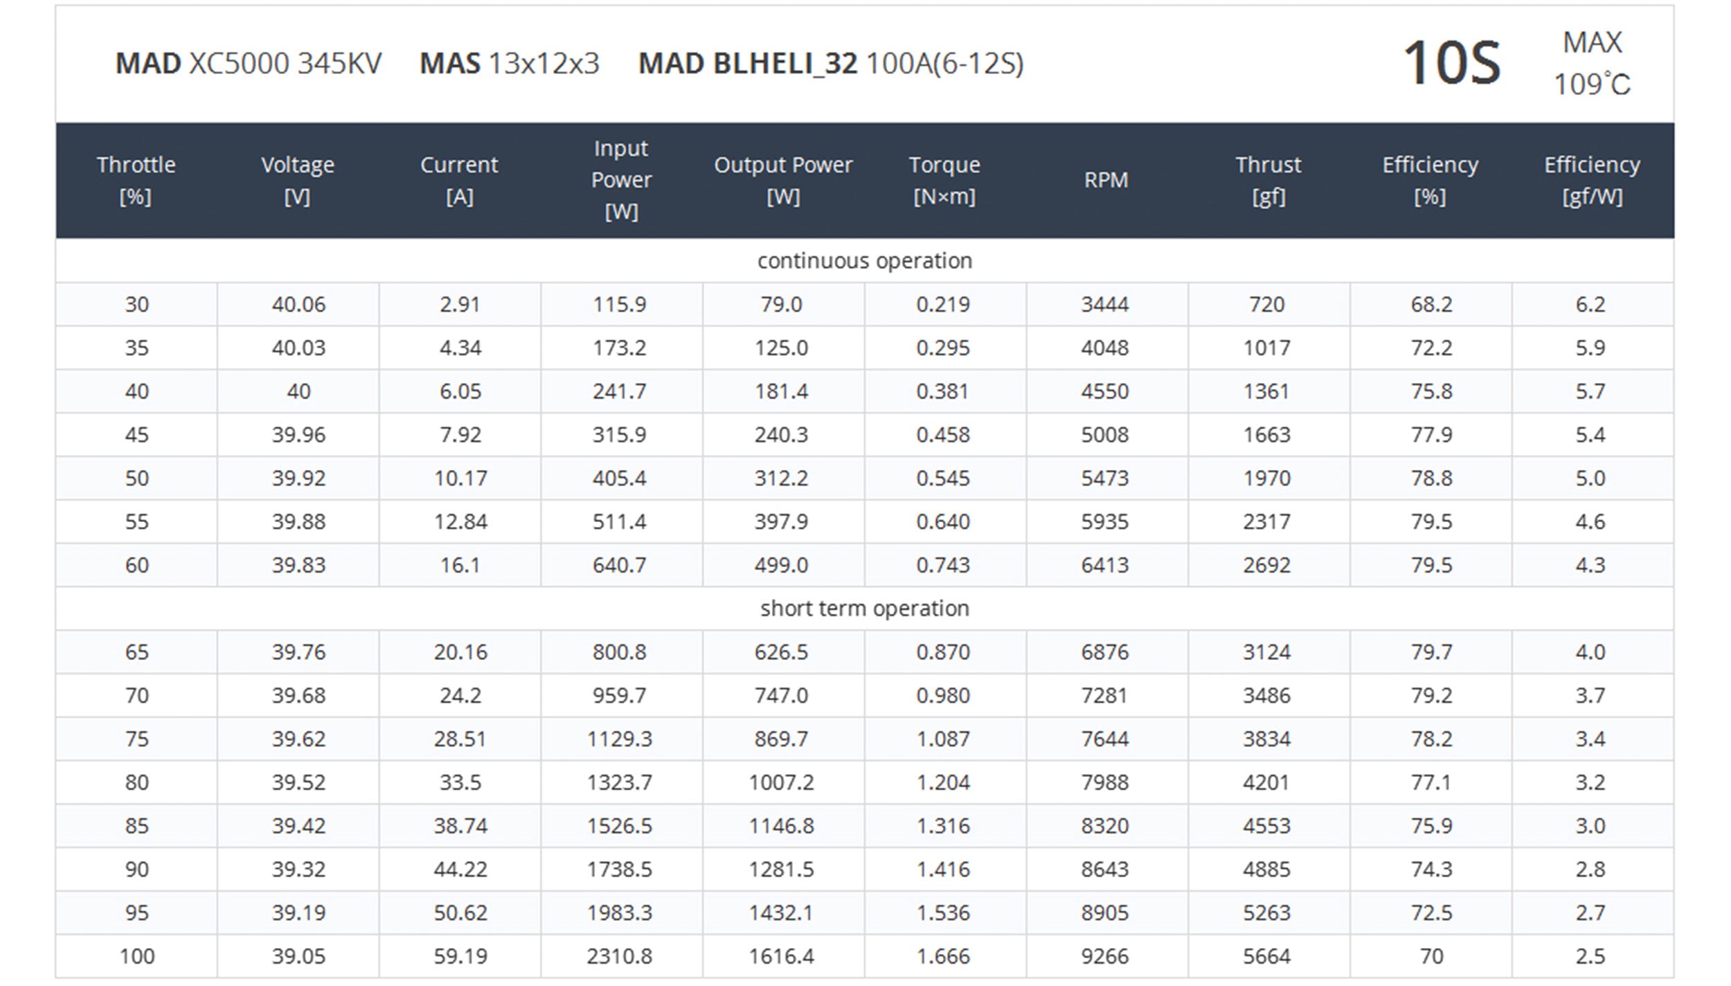The image size is (1731, 986).
Task: Click the Voltage [V] column header
Action: point(298,180)
